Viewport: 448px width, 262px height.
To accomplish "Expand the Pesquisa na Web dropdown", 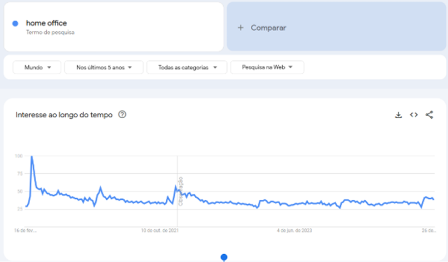I will coord(267,67).
